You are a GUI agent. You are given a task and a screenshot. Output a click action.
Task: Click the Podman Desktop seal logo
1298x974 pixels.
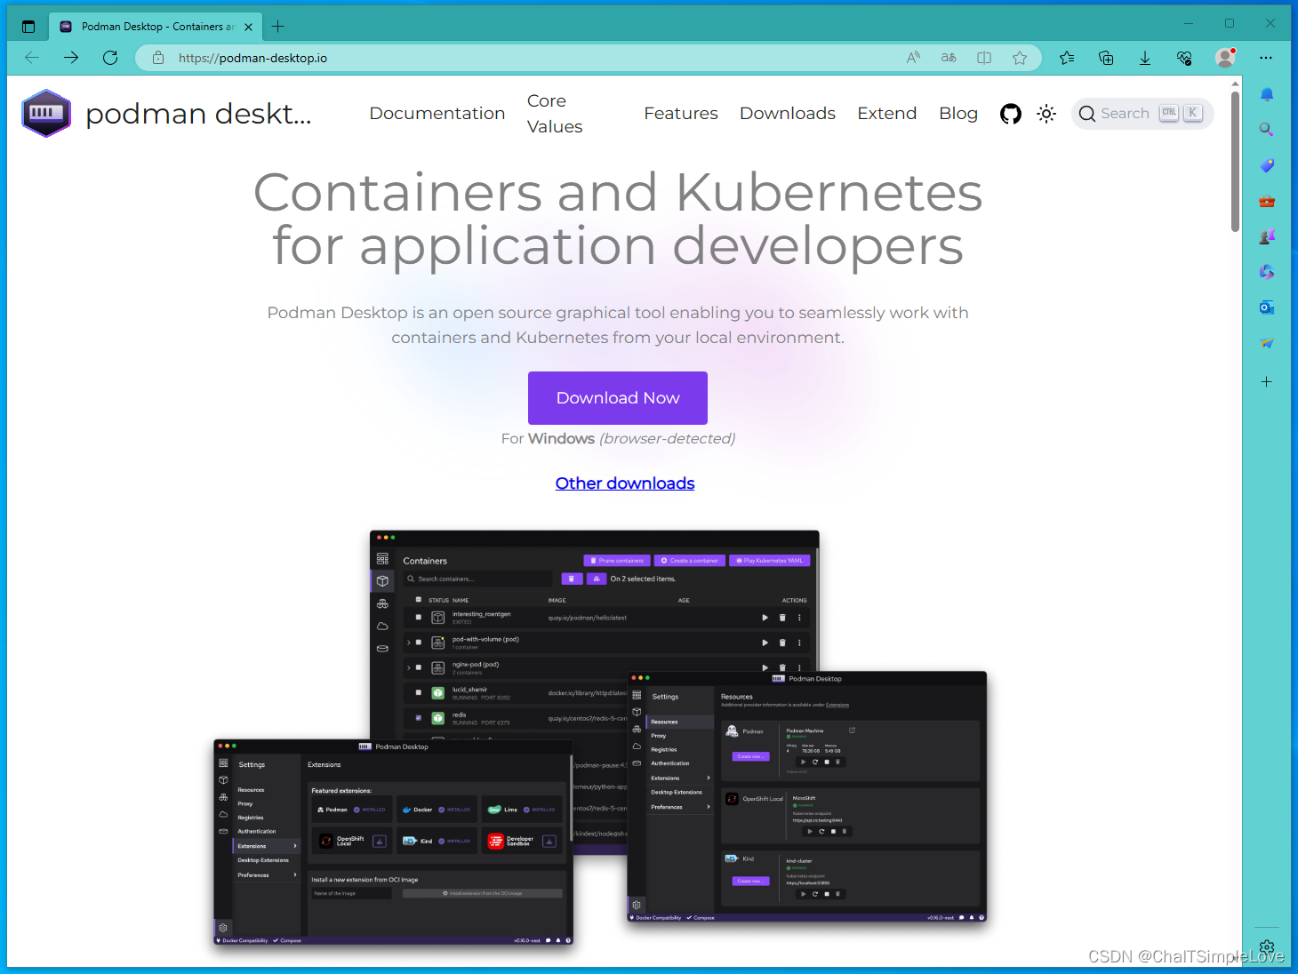point(46,113)
